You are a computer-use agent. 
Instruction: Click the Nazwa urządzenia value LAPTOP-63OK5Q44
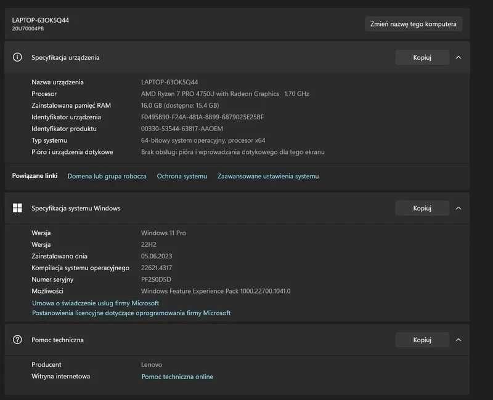169,82
